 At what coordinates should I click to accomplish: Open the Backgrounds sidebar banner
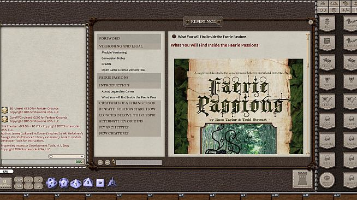(327, 121)
